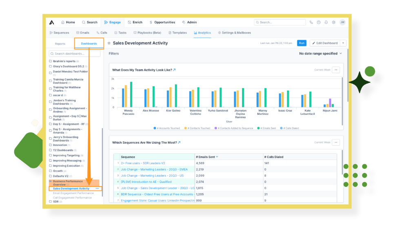408x230 pixels.
Task: Open the JW user avatar
Action: click(342, 22)
